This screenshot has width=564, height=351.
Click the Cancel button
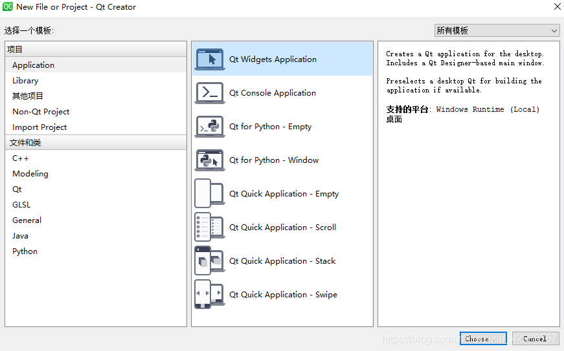(536, 339)
